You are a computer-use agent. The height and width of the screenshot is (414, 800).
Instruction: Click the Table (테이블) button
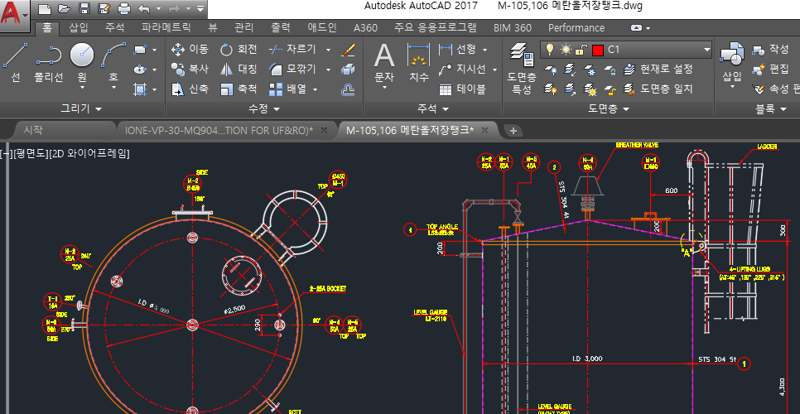click(x=462, y=89)
